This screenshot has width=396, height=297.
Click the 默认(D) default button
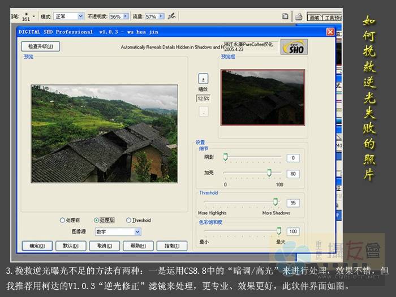[x=71, y=246]
